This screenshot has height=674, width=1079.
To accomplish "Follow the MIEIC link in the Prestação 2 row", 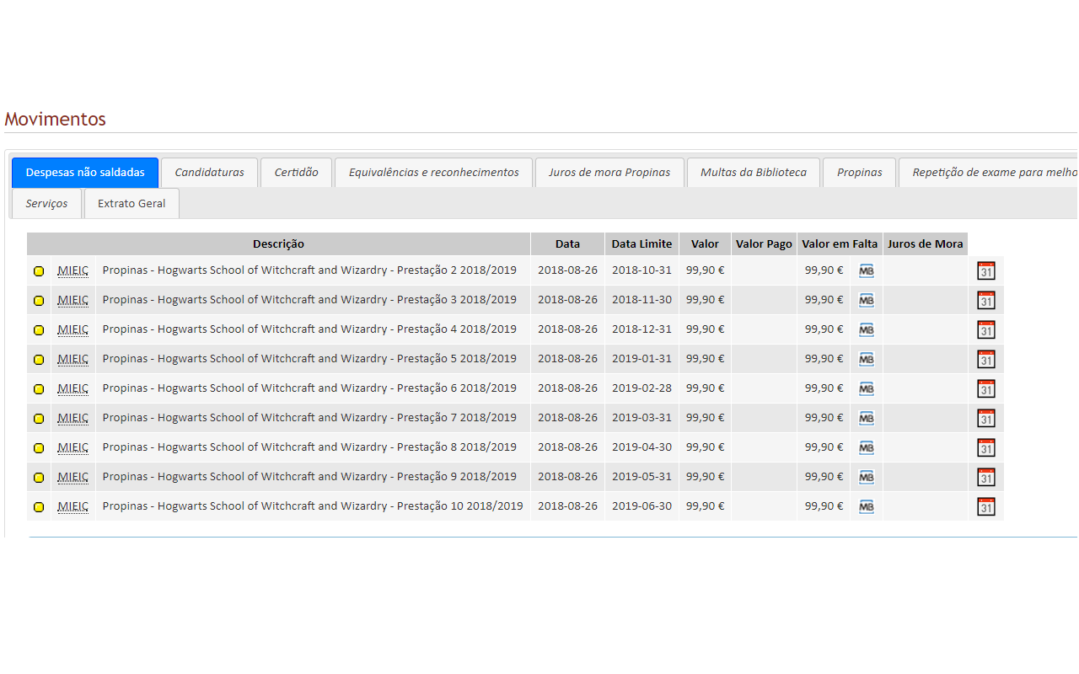I will coord(73,270).
